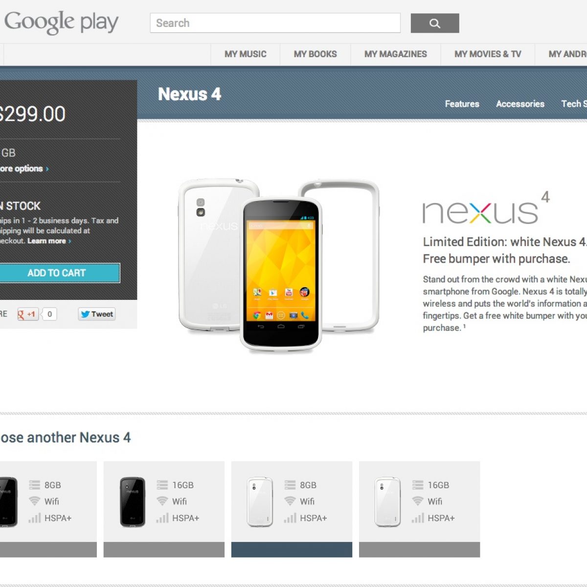The width and height of the screenshot is (587, 587).
Task: Click the magnifying glass search button
Action: tap(434, 23)
